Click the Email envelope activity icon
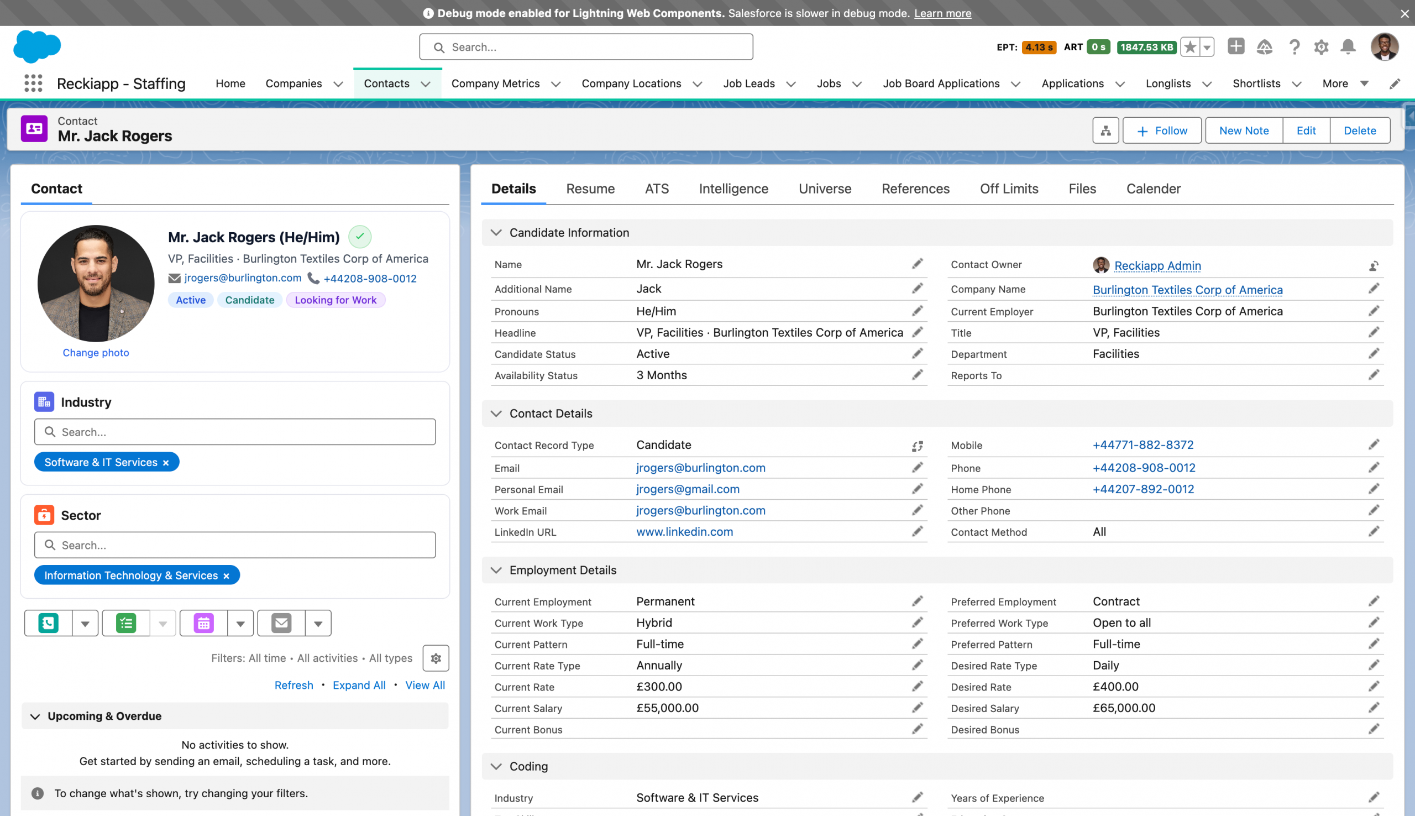 click(281, 623)
